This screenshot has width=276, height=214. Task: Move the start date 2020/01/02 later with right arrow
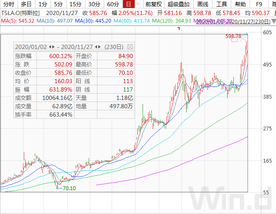coord(54,47)
